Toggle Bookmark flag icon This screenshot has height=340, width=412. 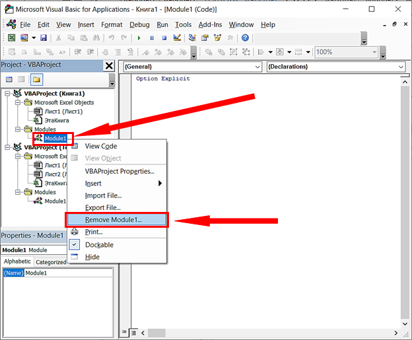coord(145,52)
